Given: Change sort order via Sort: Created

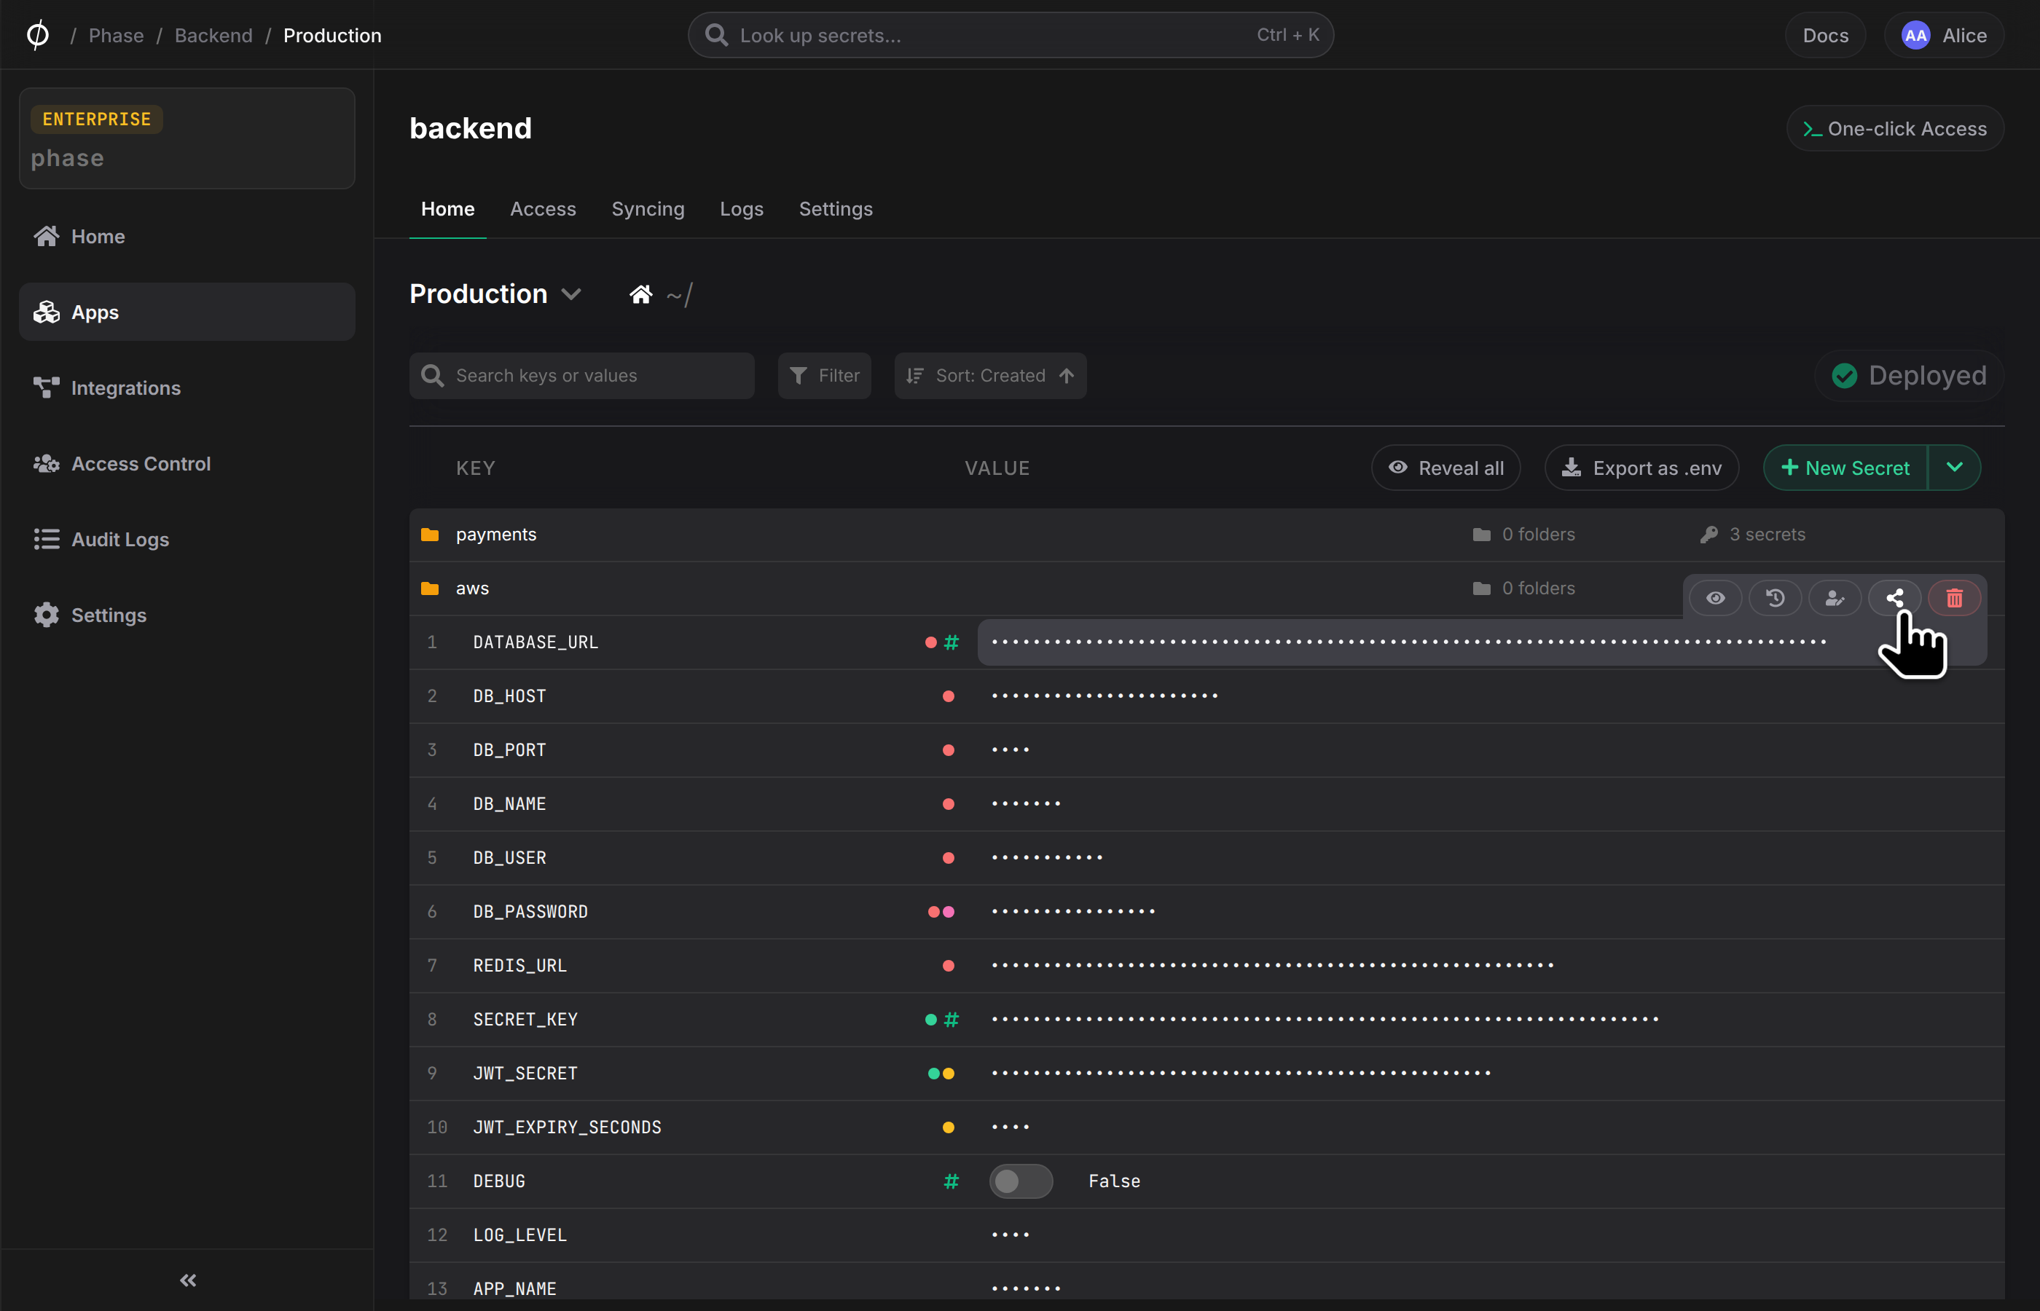Looking at the screenshot, I should (990, 375).
